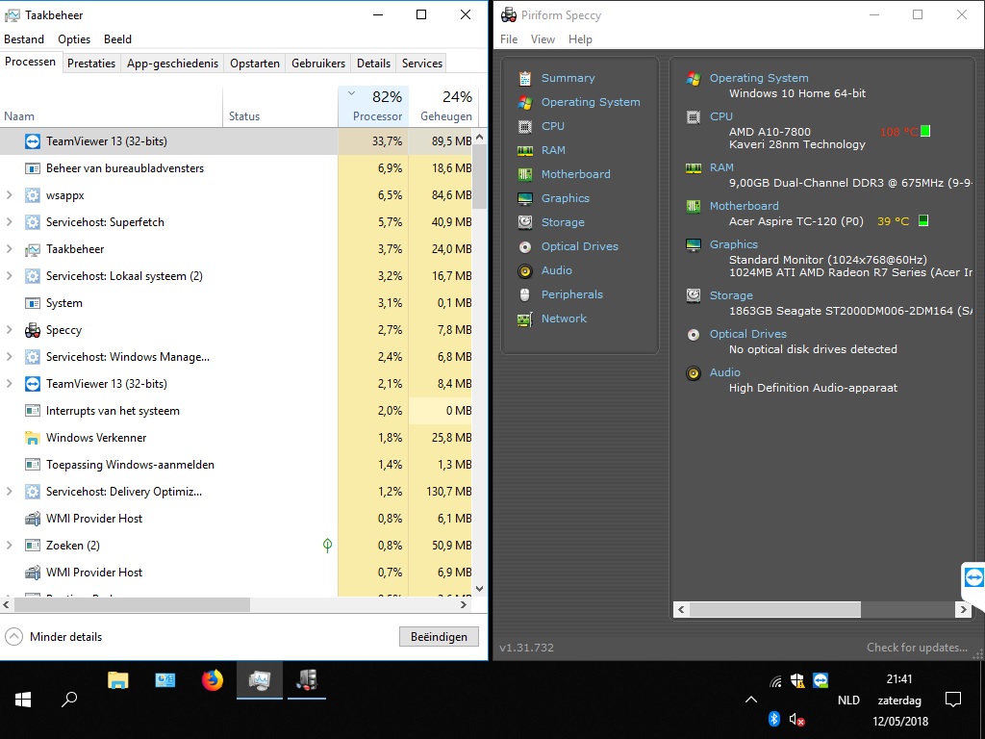Click the Check for updates link

[x=917, y=648]
